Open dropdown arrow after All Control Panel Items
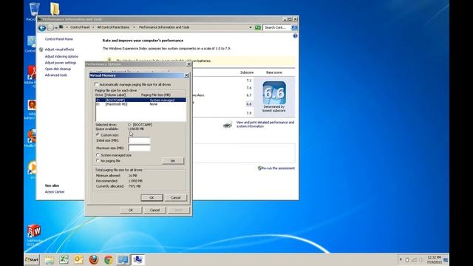473x266 pixels. [x=134, y=27]
